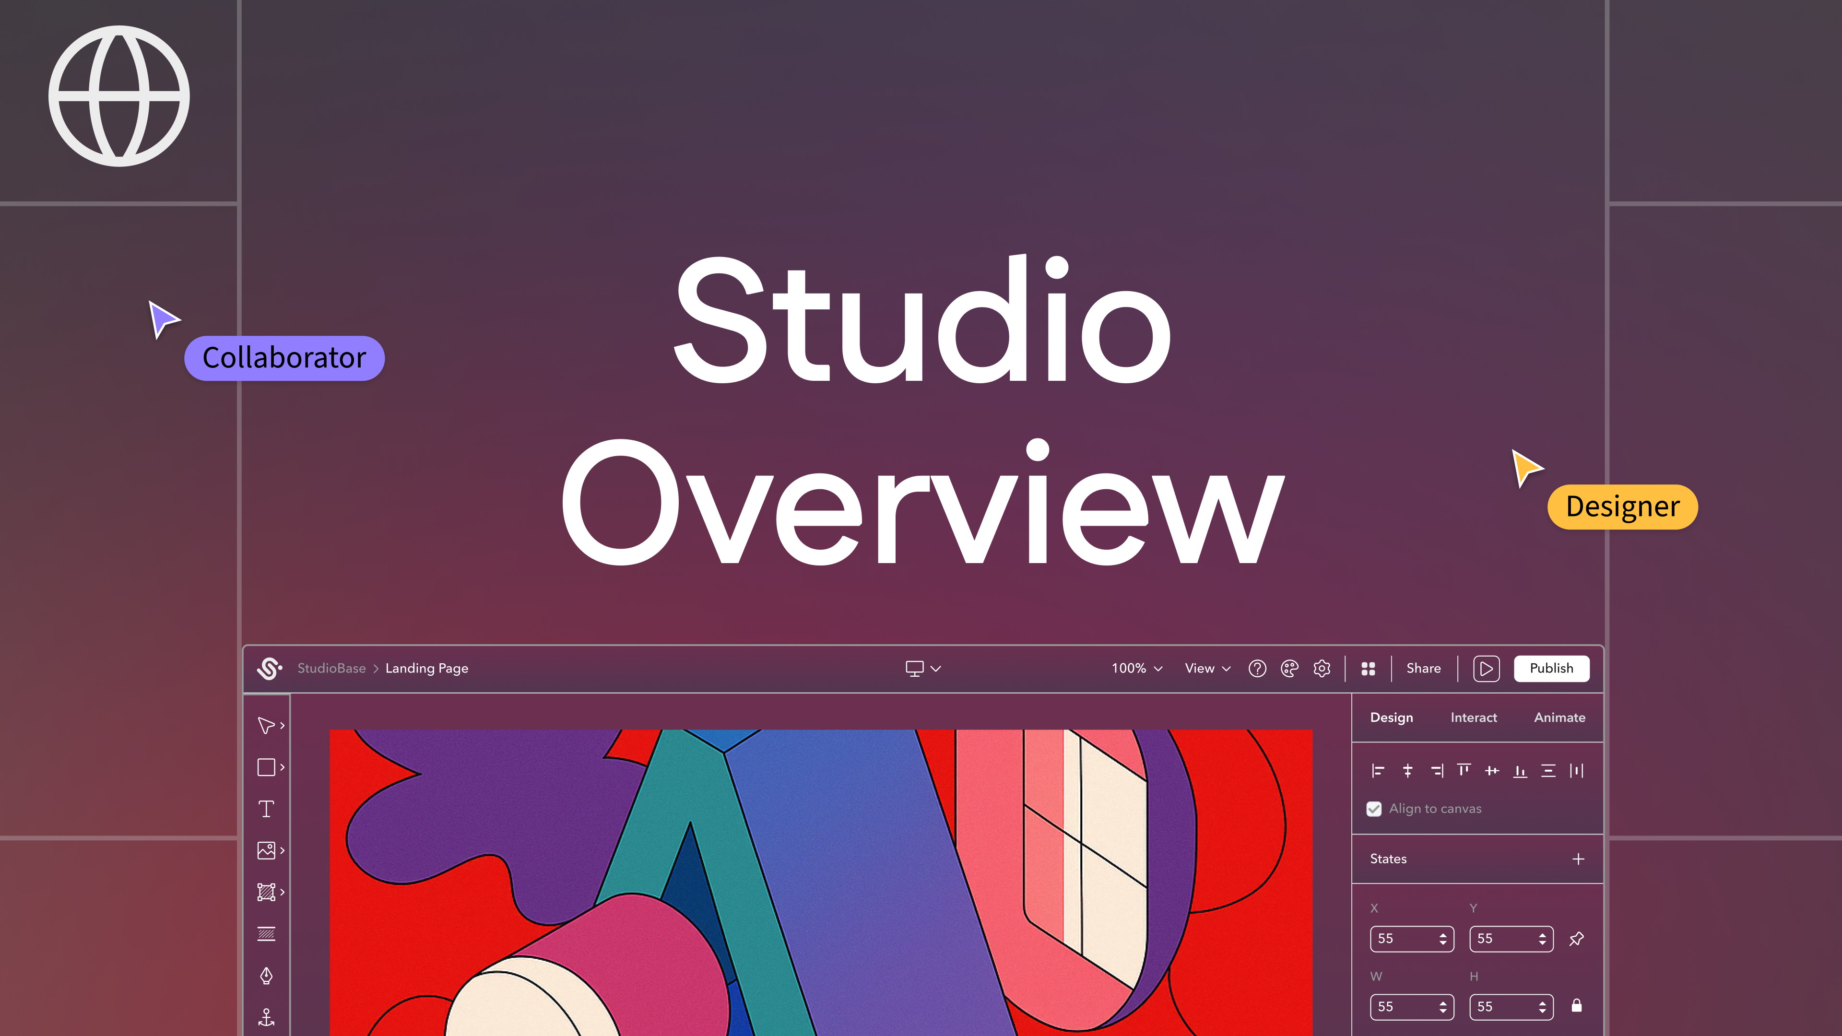
Task: Open the help question mark icon
Action: [1257, 669]
